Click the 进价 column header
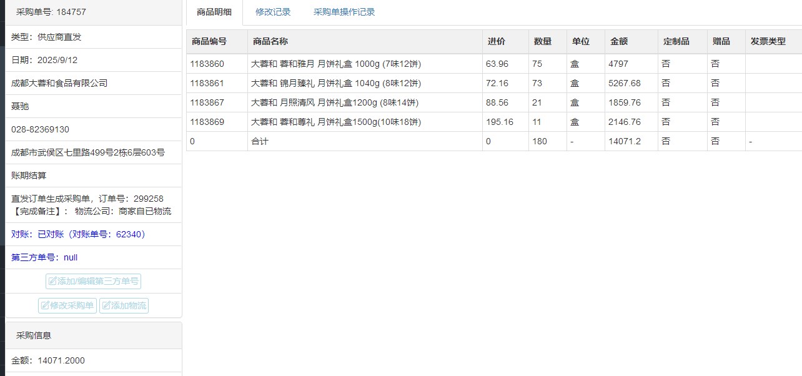 [497, 41]
